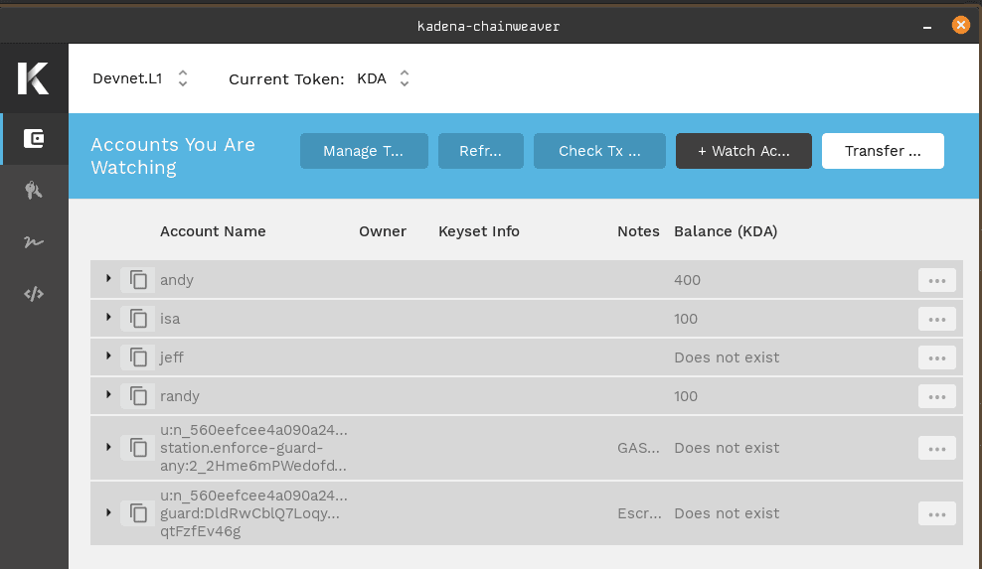This screenshot has height=569, width=982.
Task: Click the Refr... refresh button
Action: tap(481, 151)
